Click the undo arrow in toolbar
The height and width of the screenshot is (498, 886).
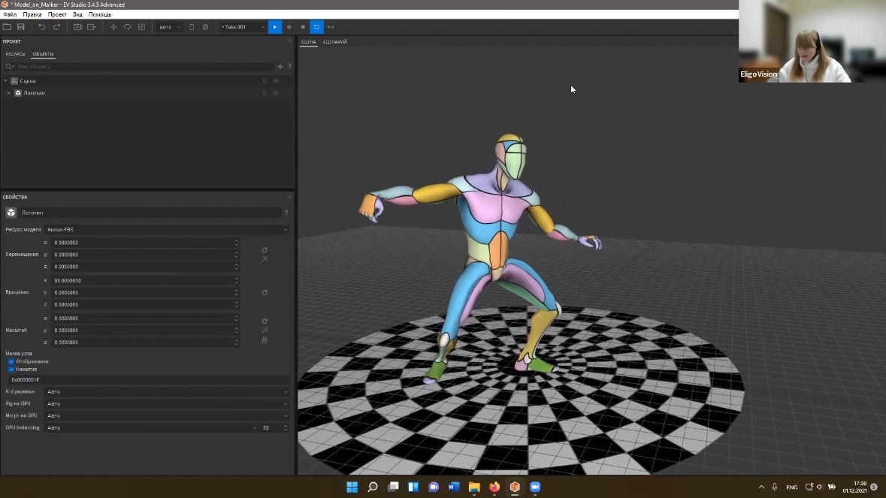41,27
